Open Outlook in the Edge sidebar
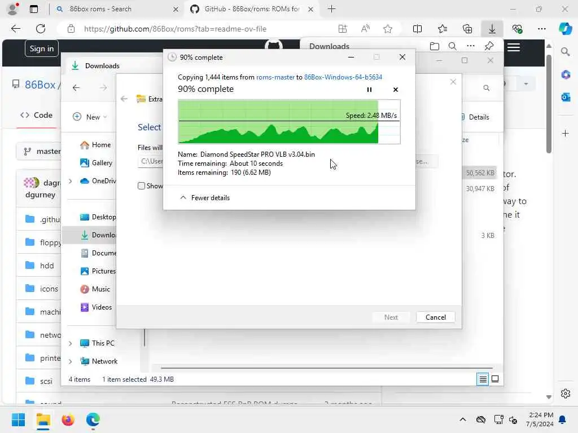 pos(566,97)
